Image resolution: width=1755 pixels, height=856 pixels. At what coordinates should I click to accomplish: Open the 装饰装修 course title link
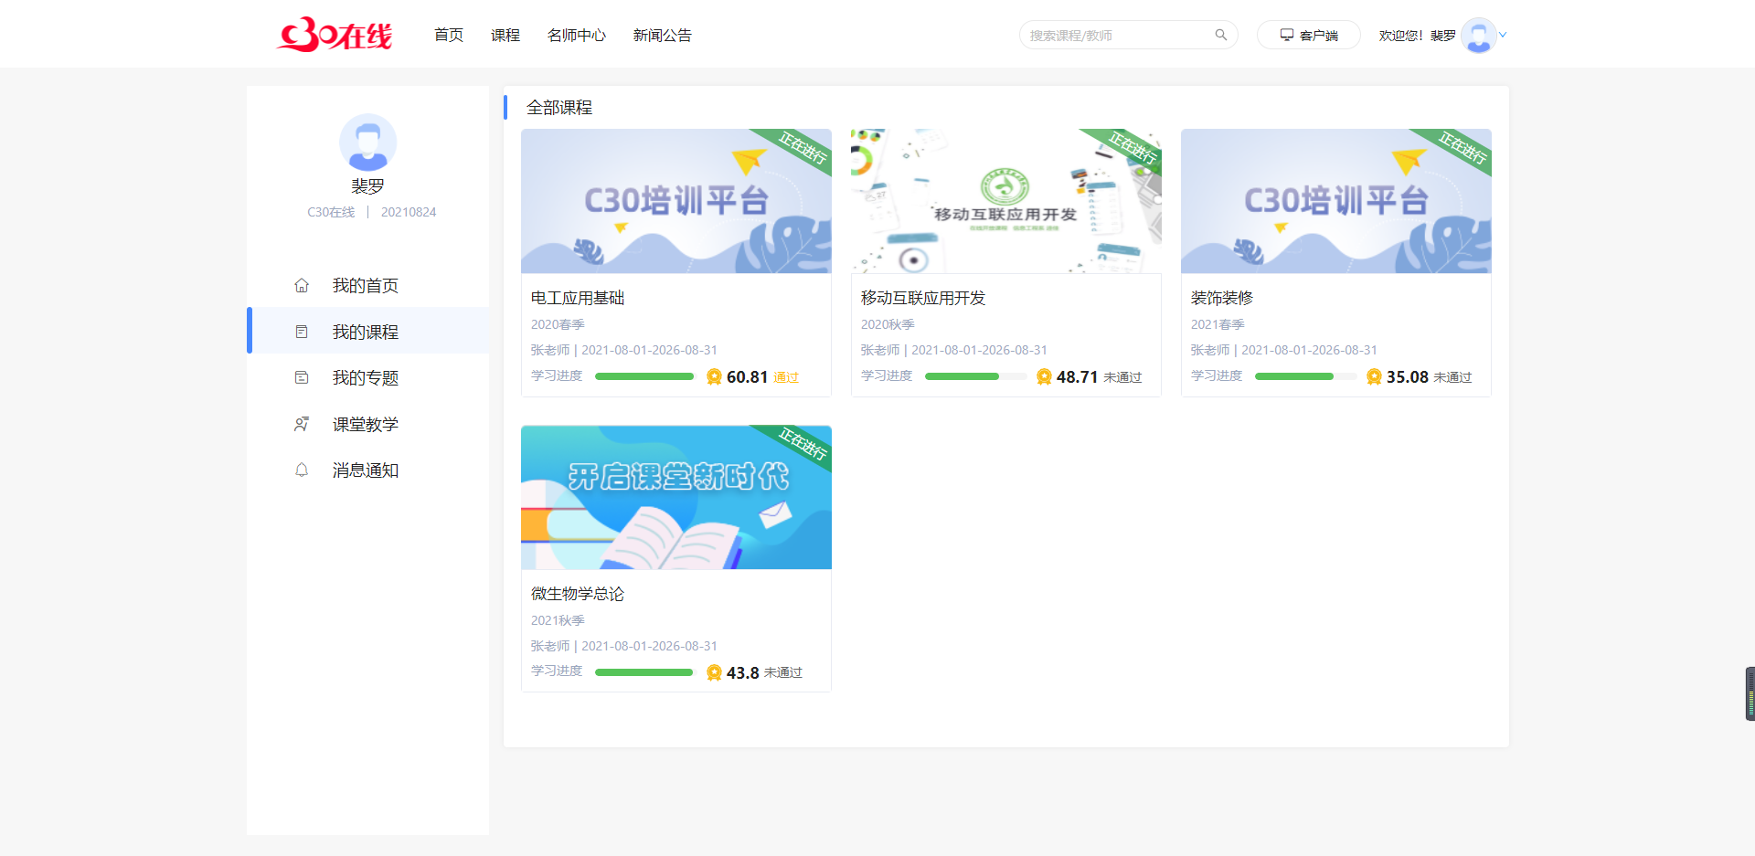point(1221,298)
